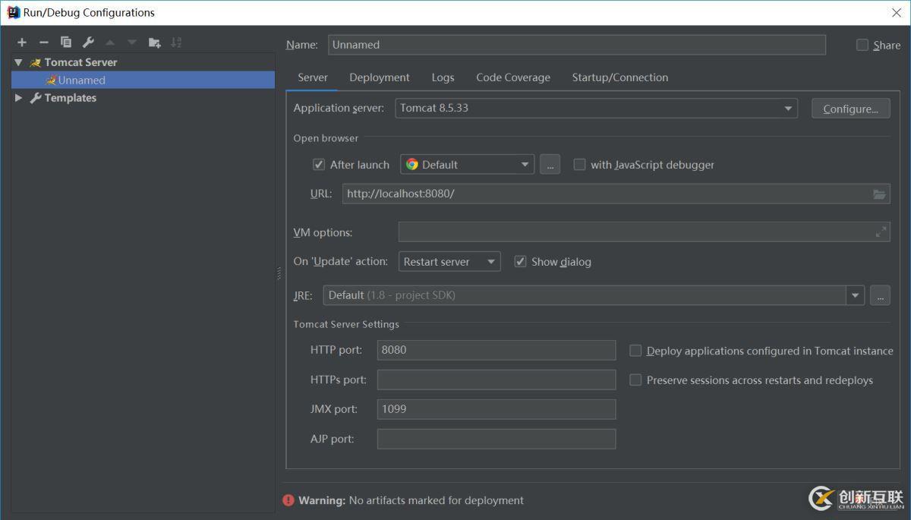This screenshot has width=911, height=520.
Task: Switch to the Deployment tab
Action: pyautogui.click(x=379, y=77)
